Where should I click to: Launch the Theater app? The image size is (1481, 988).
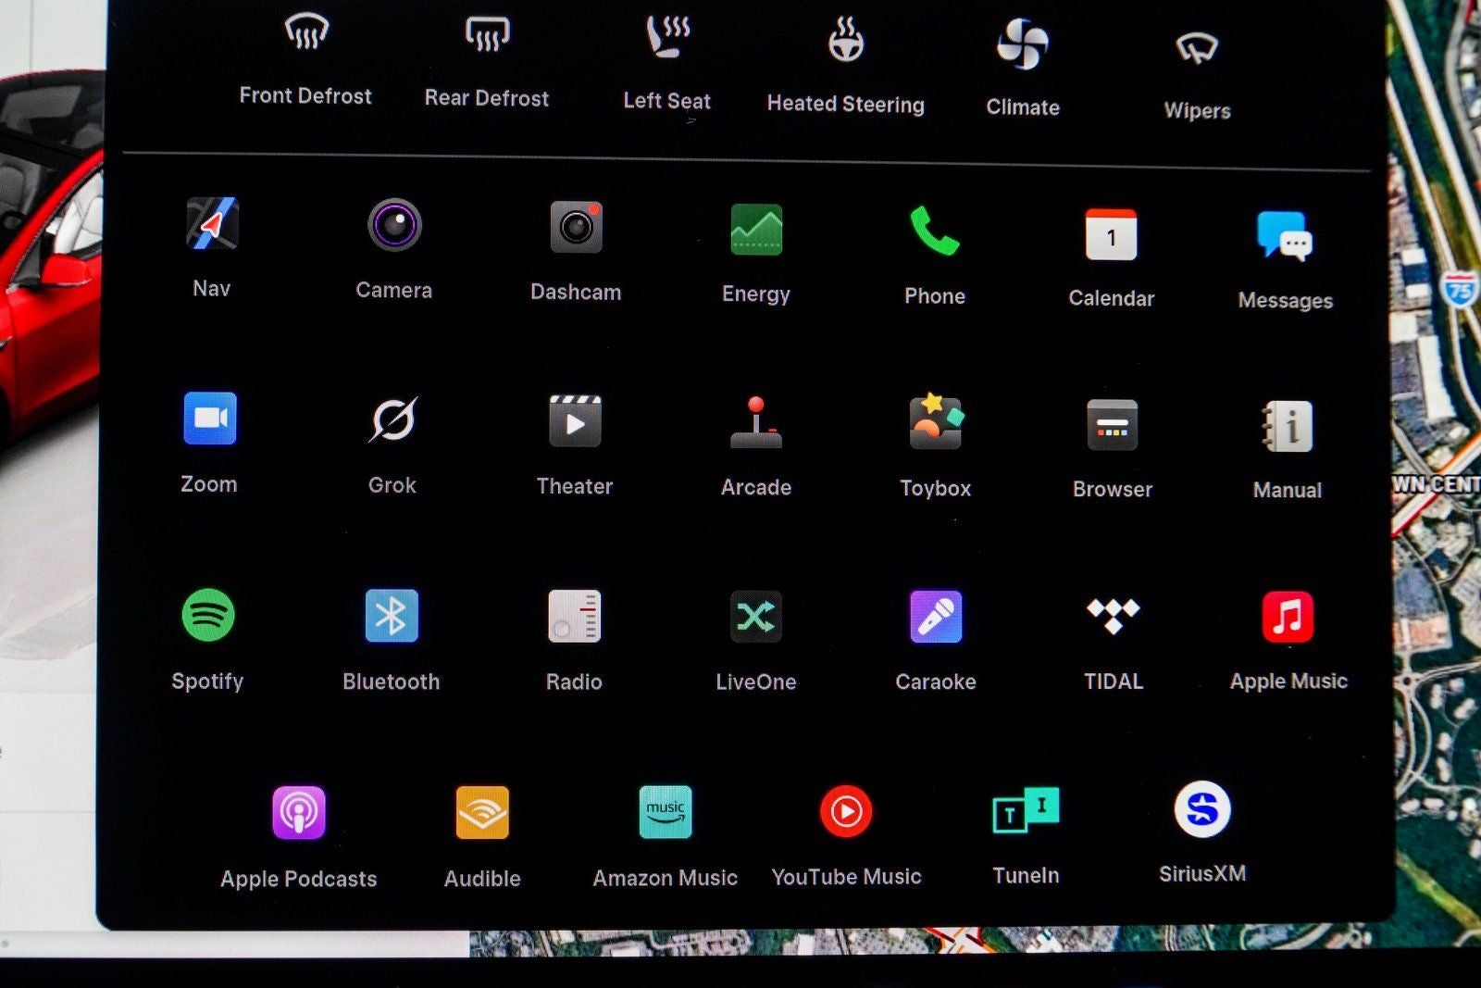tap(575, 422)
